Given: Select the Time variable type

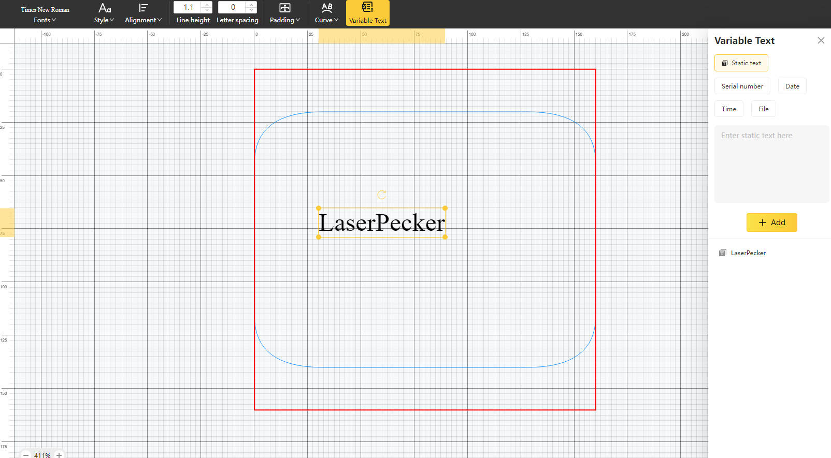Looking at the screenshot, I should pos(728,109).
